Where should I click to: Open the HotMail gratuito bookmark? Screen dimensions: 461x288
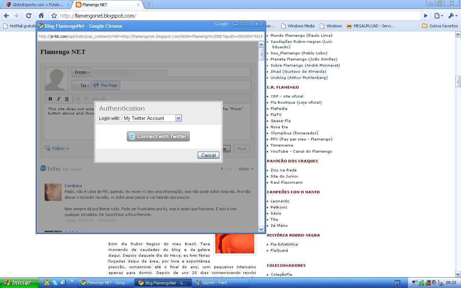point(19,26)
